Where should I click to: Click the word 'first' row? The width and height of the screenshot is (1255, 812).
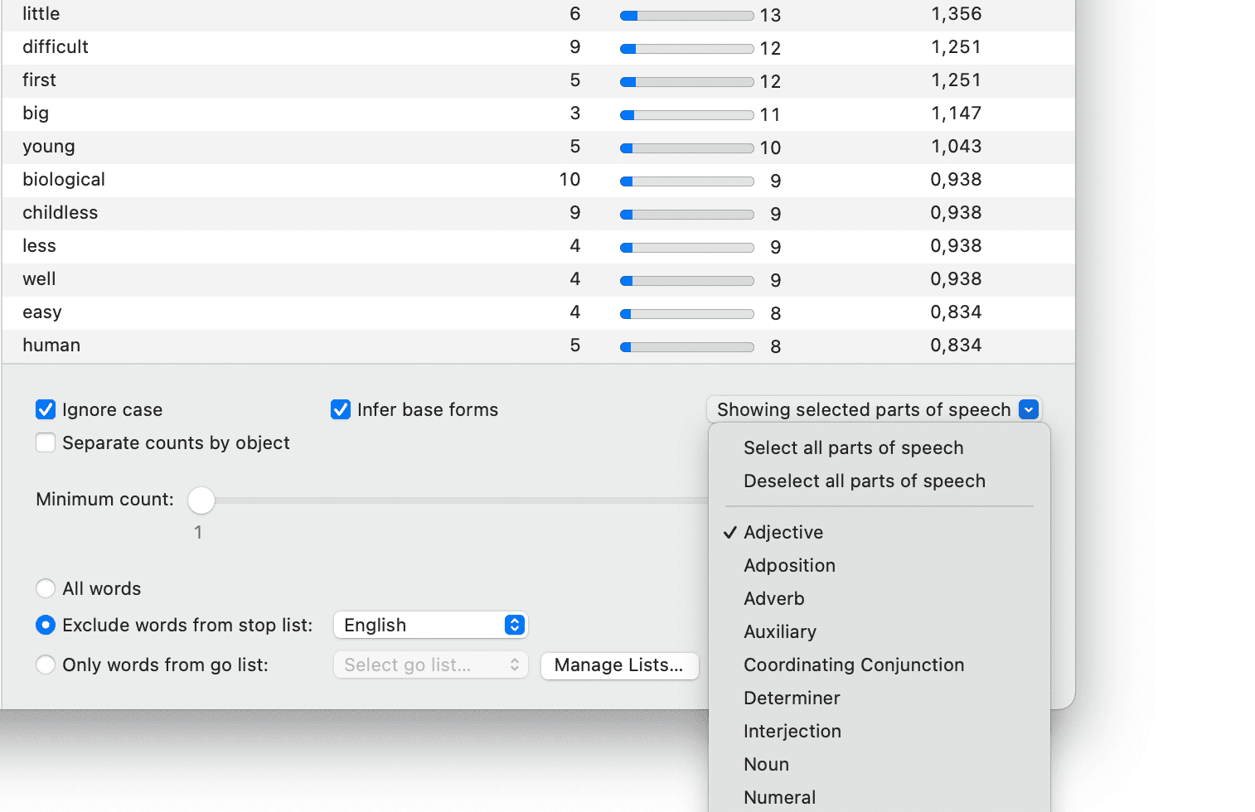point(538,80)
